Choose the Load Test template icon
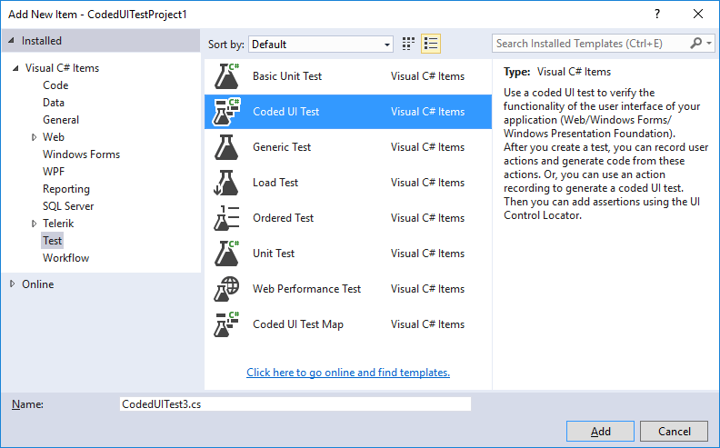720x448 pixels. pos(226,183)
